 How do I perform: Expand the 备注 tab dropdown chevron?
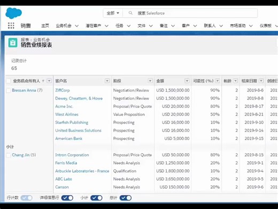click(x=173, y=26)
